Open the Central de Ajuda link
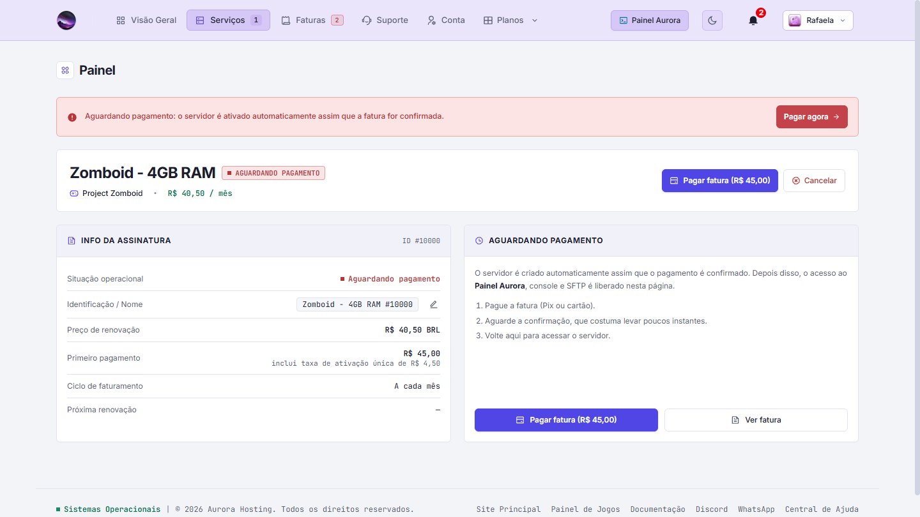Viewport: 920px width, 517px height. [822, 509]
